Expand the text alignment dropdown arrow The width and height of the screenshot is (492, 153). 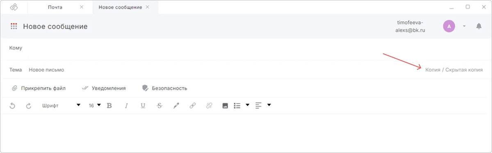[x=269, y=105]
